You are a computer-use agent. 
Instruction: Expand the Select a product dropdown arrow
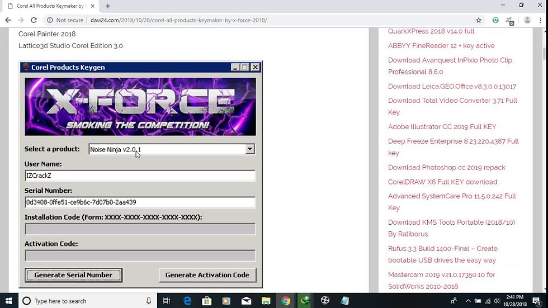[249, 149]
